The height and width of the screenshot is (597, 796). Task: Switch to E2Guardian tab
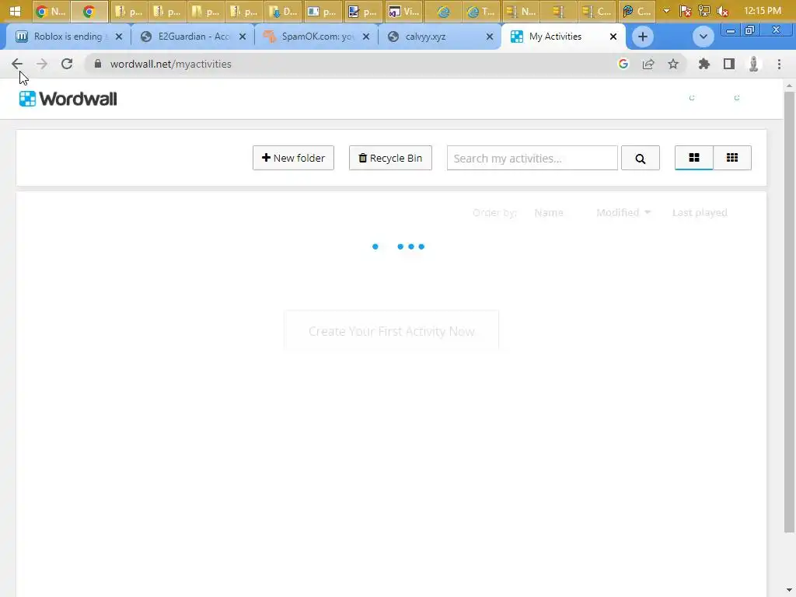[x=193, y=37]
